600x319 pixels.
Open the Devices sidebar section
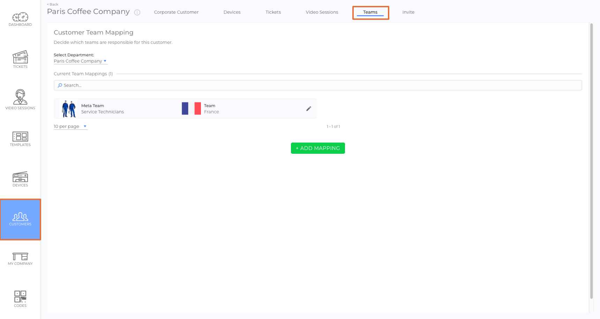(20, 179)
